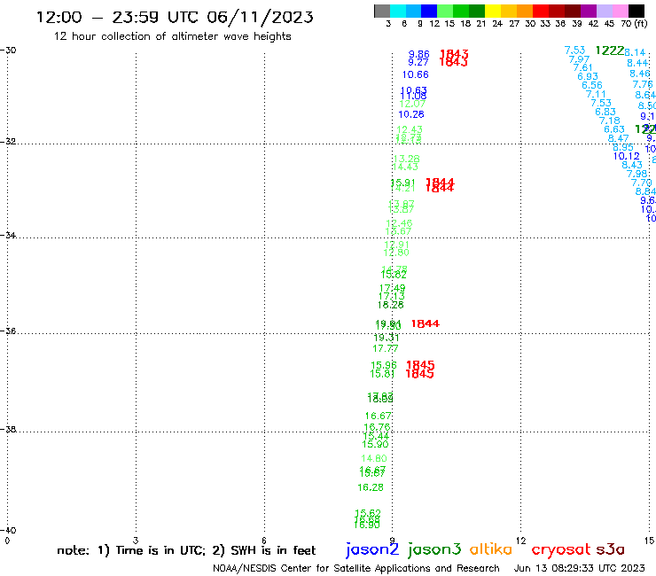656x576 pixels.
Task: Click the wave height value 17.49
Action: pyautogui.click(x=393, y=288)
